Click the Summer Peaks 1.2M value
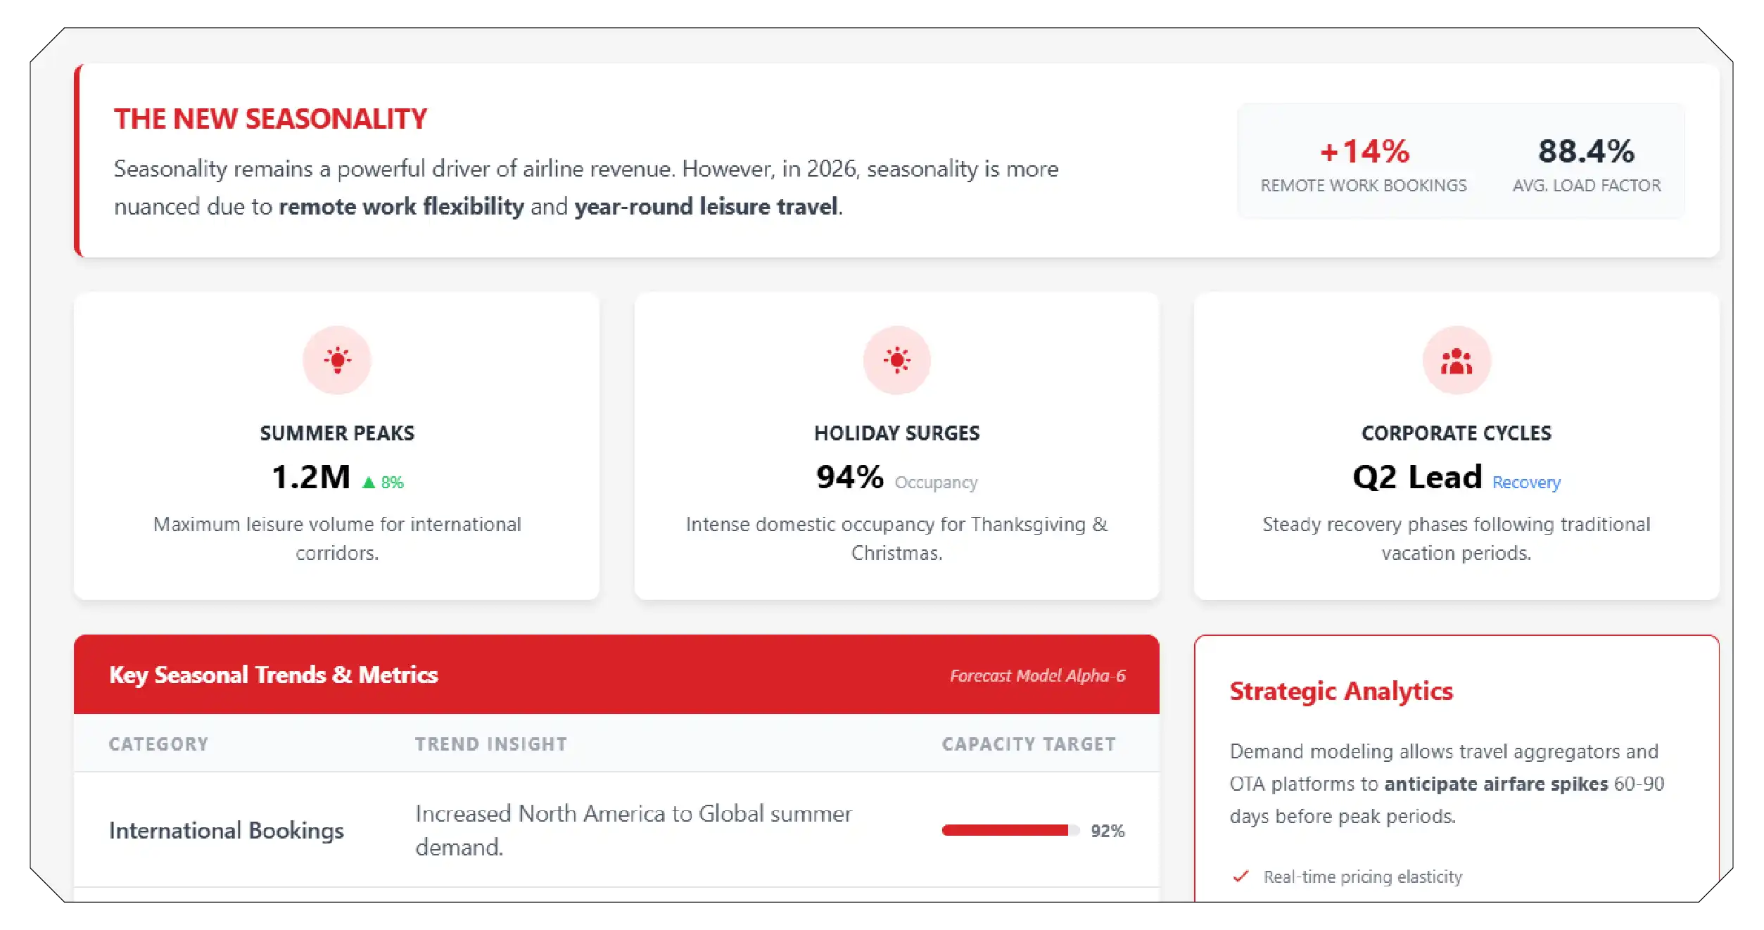This screenshot has height=930, width=1764. [x=311, y=478]
